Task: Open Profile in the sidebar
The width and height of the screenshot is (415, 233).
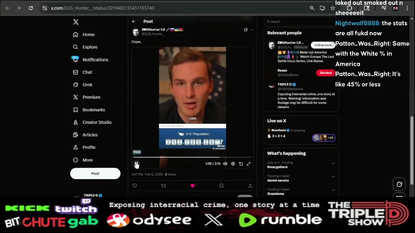Action: (84, 147)
